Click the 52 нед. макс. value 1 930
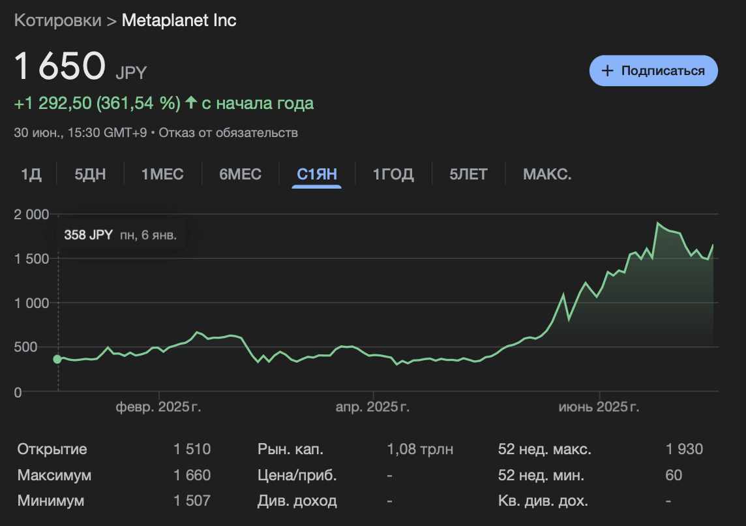Image resolution: width=746 pixels, height=526 pixels. click(684, 449)
